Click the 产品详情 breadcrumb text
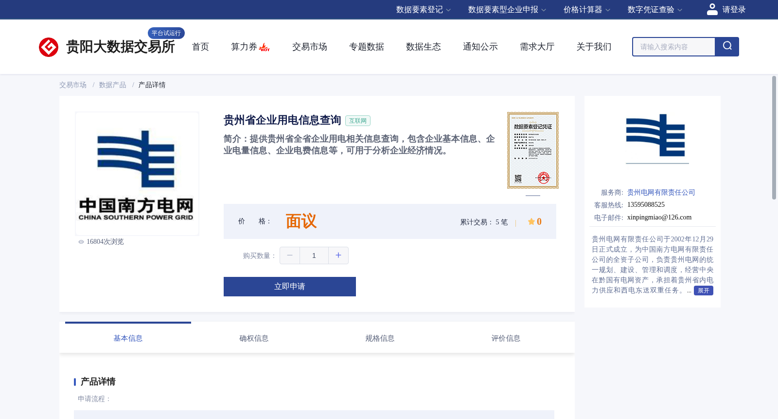Screen dimensions: 778x419 pyautogui.click(x=152, y=85)
